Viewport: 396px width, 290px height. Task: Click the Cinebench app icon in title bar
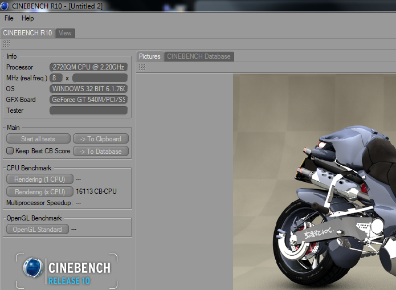point(6,5)
